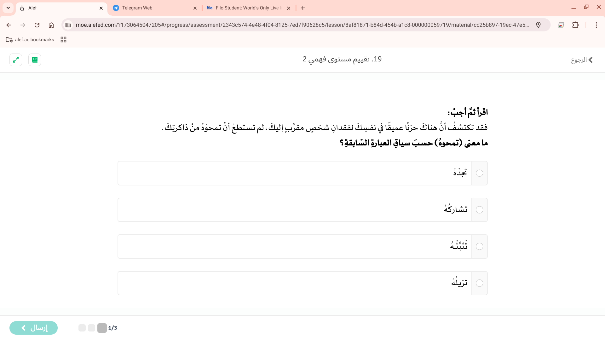This screenshot has width=605, height=340.
Task: Click the إرسال submit button
Action: [33, 328]
